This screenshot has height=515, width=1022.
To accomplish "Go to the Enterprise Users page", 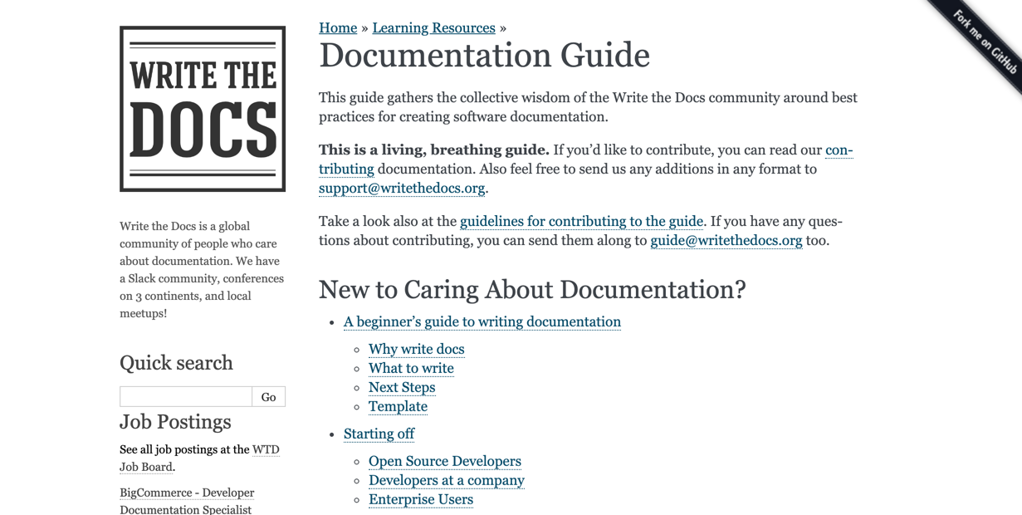I will coord(421,499).
